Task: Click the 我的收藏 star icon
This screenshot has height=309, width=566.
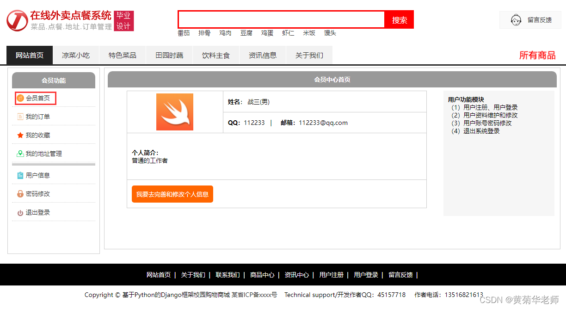Action: [20, 135]
